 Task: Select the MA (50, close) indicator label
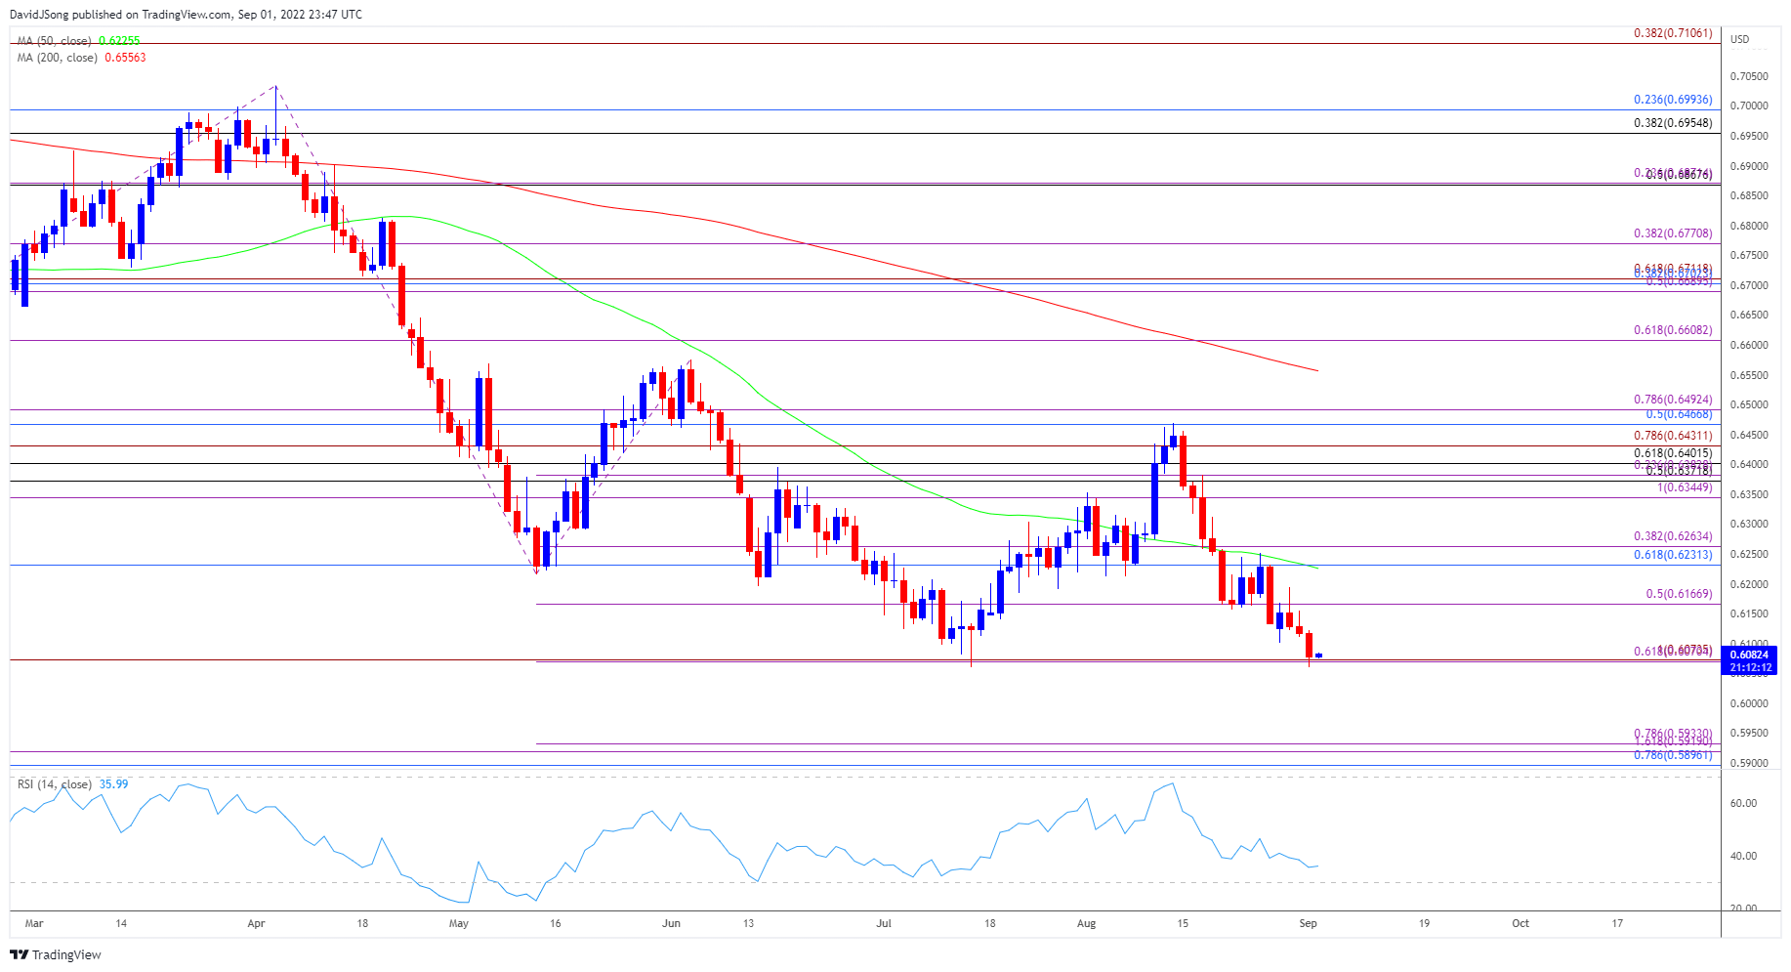(54, 41)
